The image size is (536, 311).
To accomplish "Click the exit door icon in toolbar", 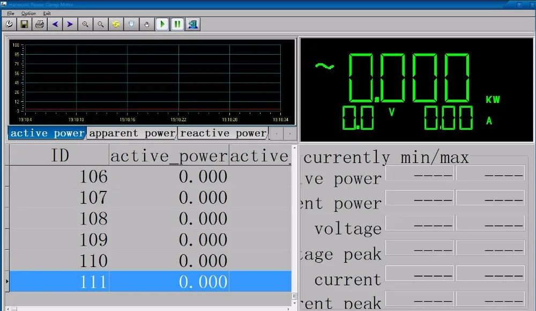I will (x=193, y=24).
